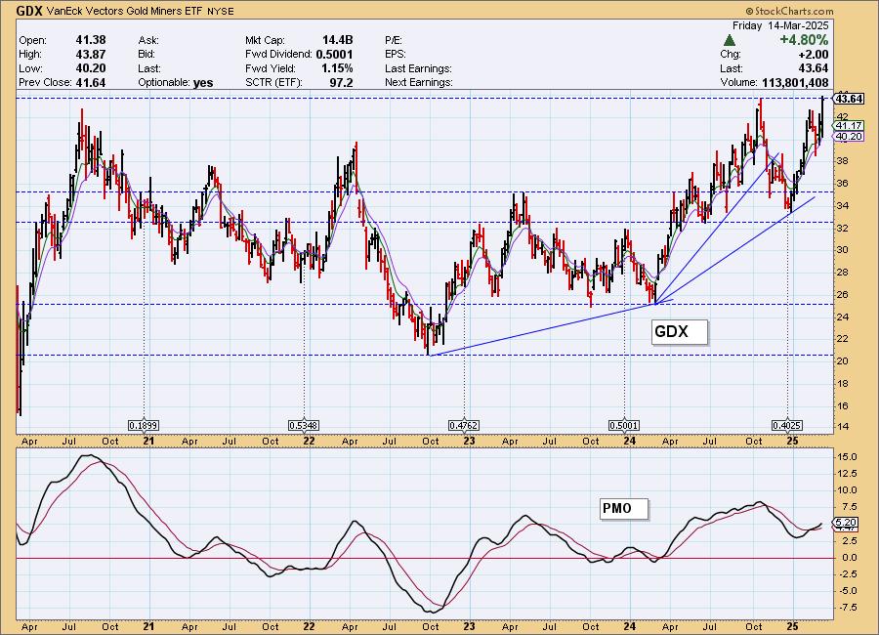
Task: Select the Chg value +2.00
Action: tap(813, 54)
